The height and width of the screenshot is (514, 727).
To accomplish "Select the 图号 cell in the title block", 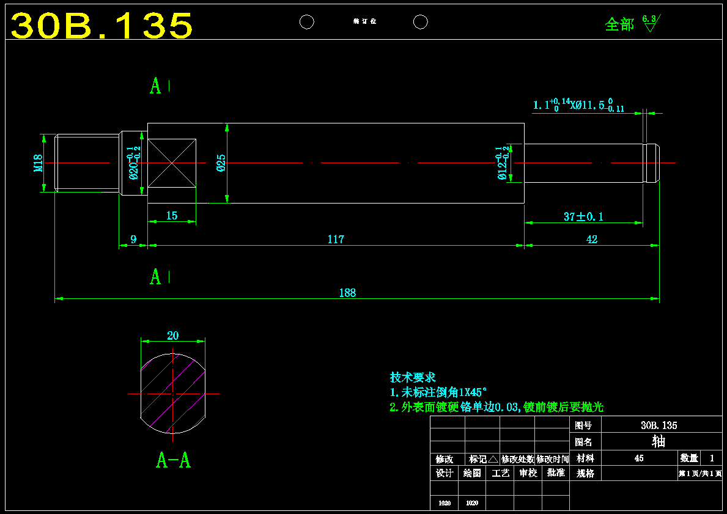I will [x=585, y=425].
